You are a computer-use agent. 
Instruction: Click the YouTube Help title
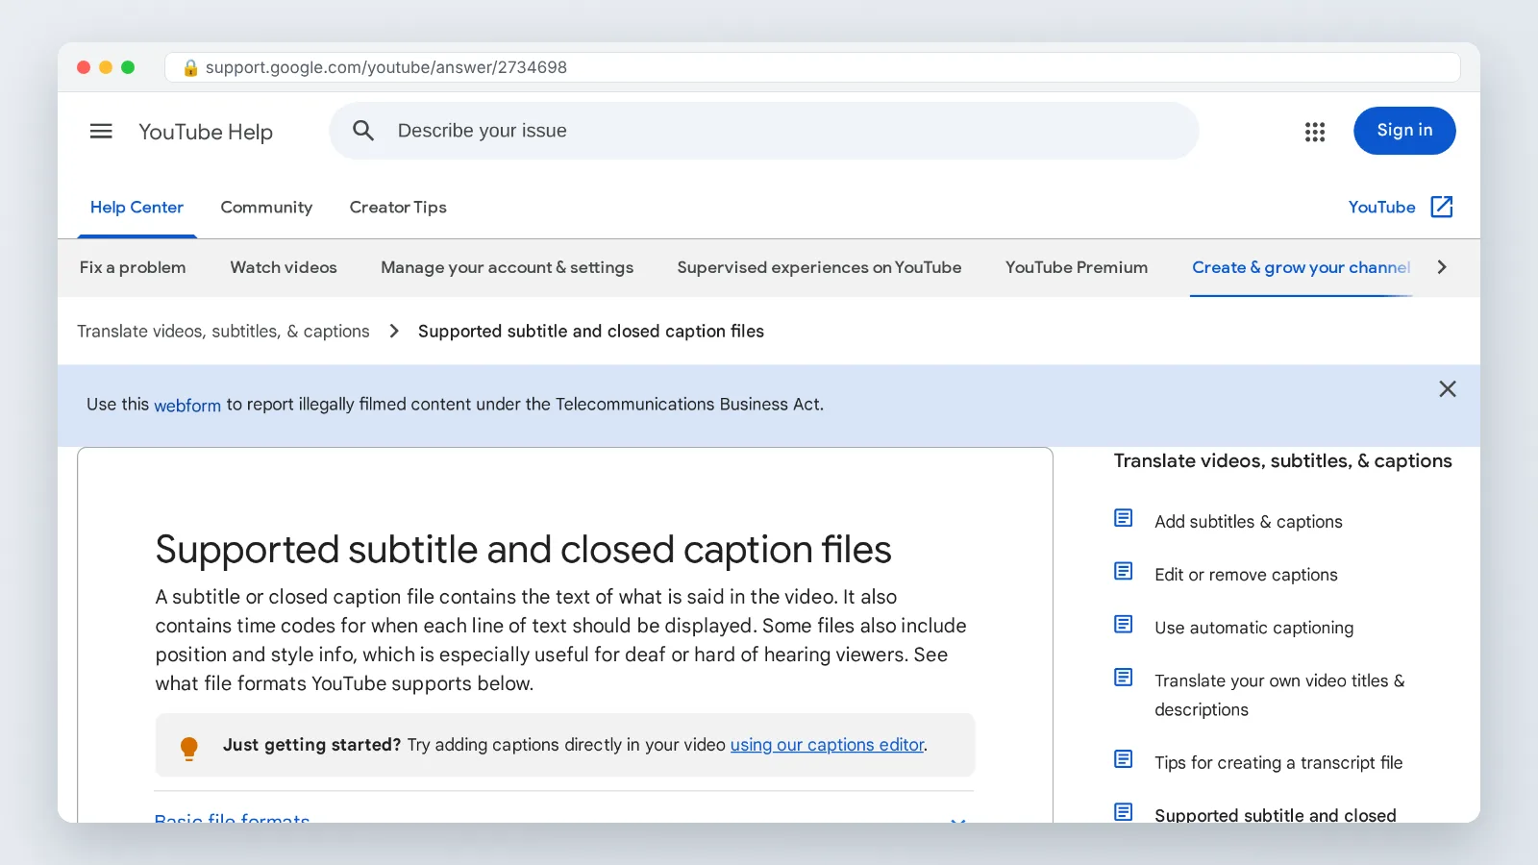click(206, 132)
